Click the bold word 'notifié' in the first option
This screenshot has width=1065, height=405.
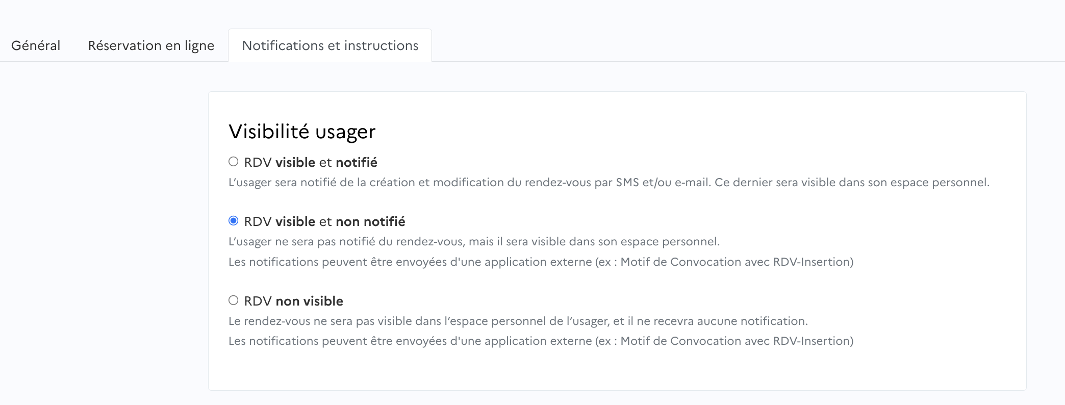point(357,162)
